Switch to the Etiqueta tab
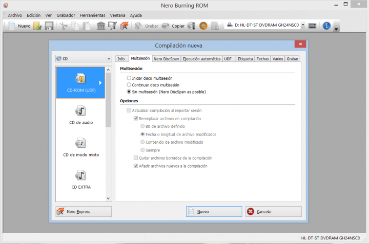Viewport: 369px width, 244px height. coord(245,59)
